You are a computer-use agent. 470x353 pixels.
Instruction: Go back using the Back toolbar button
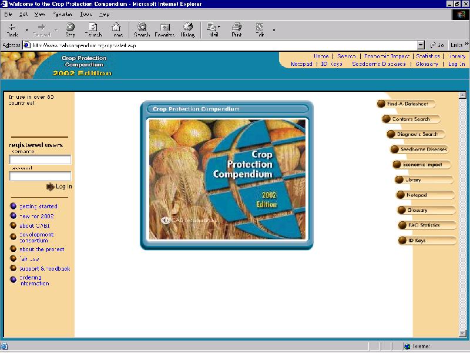click(12, 30)
